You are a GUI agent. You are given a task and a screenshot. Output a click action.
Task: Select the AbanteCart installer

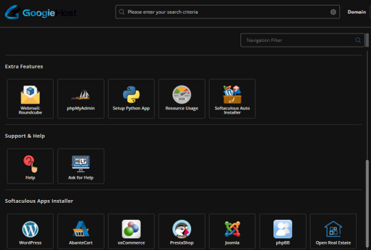coord(80,232)
